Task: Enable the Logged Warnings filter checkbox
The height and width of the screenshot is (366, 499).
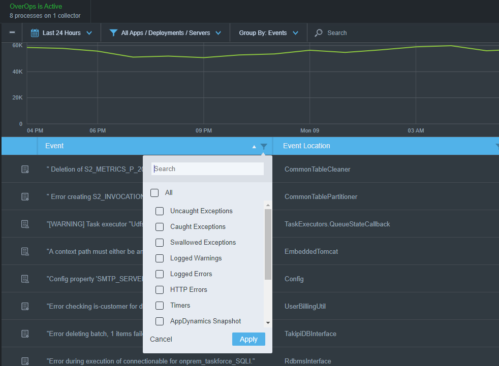Action: point(160,258)
